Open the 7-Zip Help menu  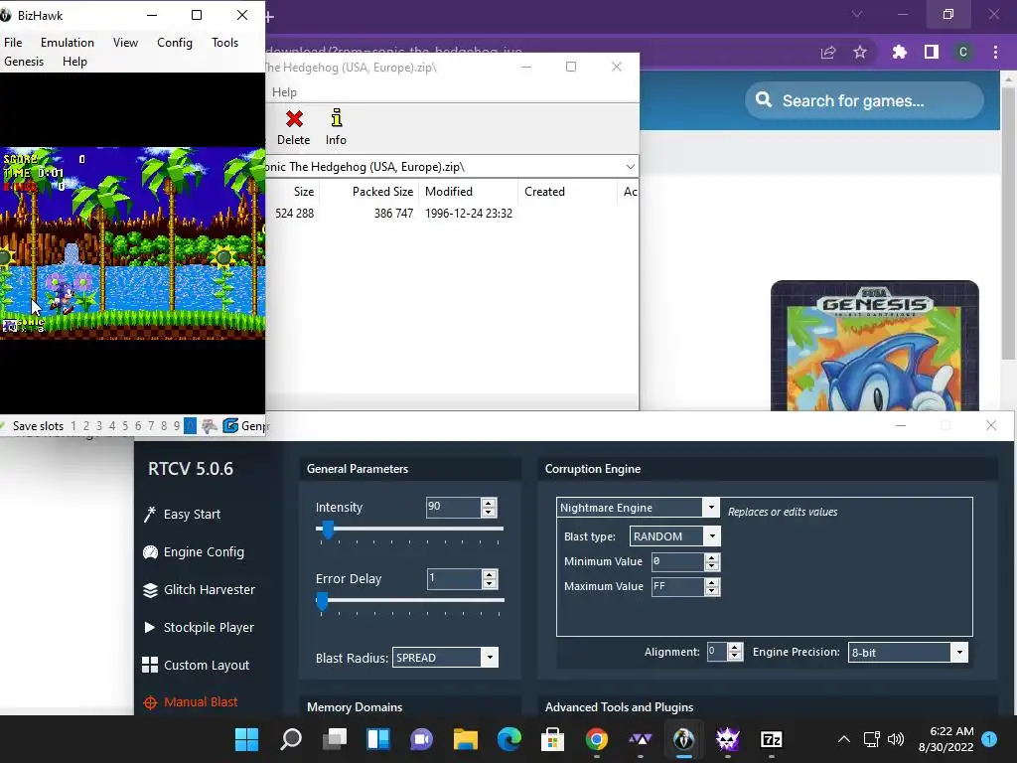tap(284, 92)
